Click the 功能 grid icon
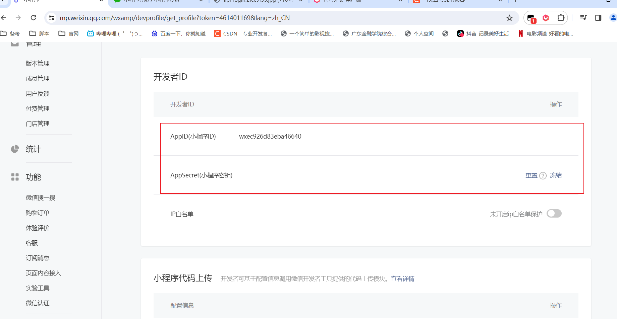The image size is (617, 319). click(15, 177)
